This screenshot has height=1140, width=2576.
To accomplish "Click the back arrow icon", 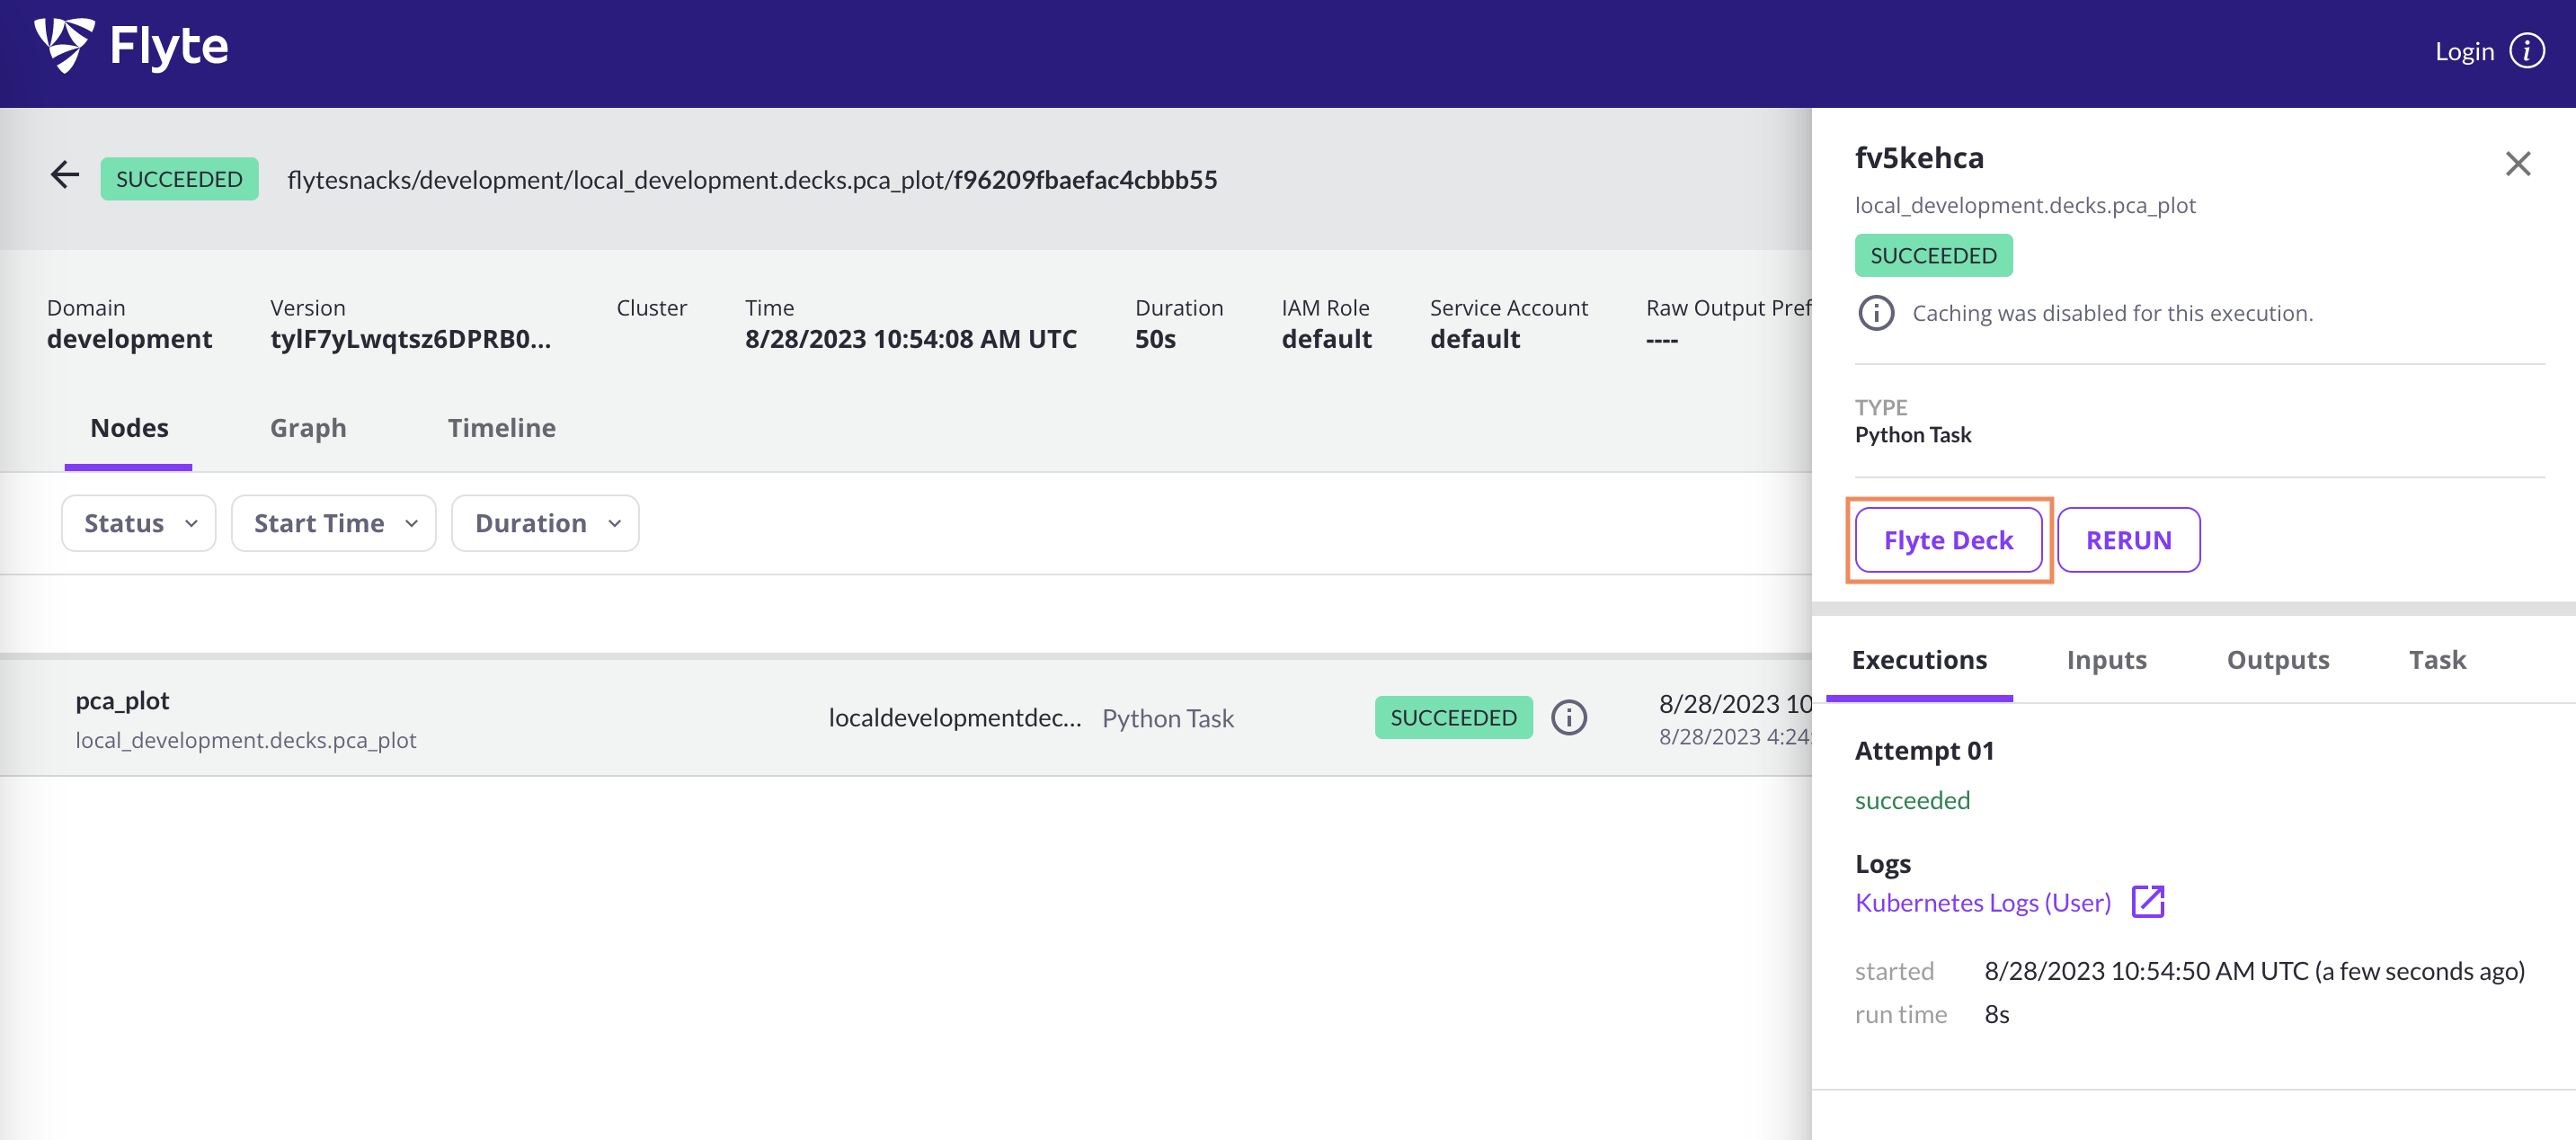I will pos(65,175).
